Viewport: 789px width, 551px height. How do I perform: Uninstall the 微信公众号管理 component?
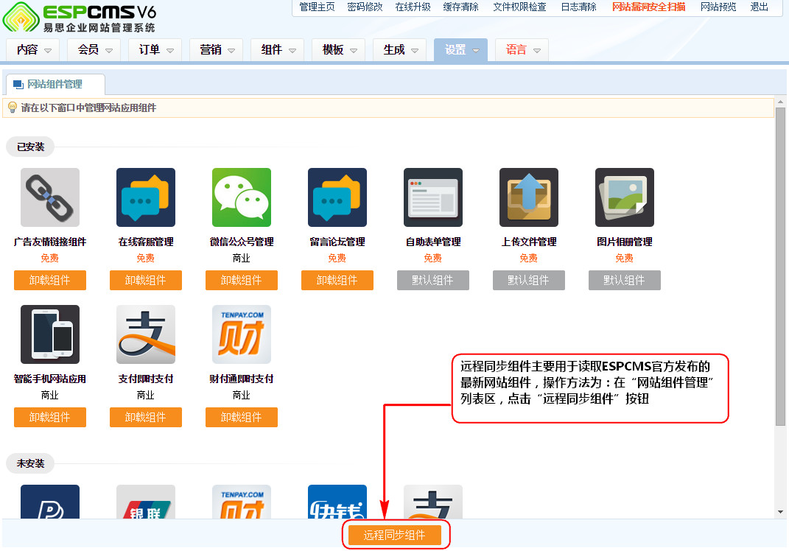(x=242, y=280)
